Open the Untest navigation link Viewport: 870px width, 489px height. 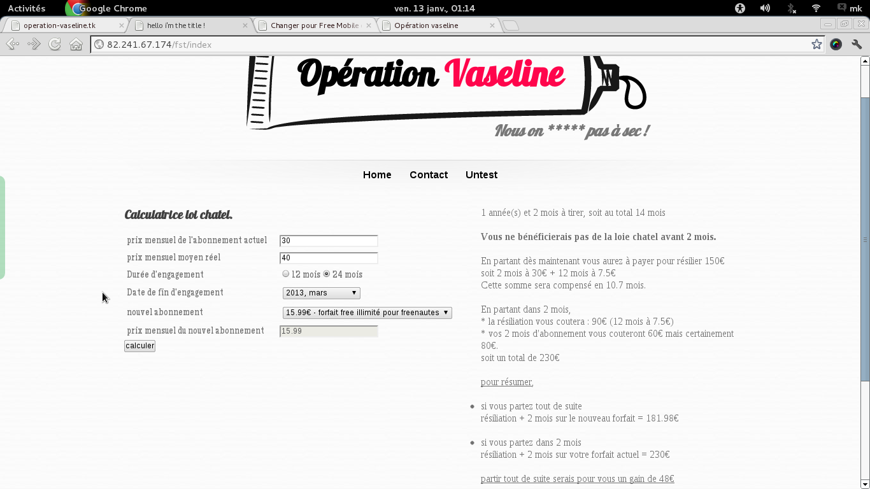tap(481, 174)
